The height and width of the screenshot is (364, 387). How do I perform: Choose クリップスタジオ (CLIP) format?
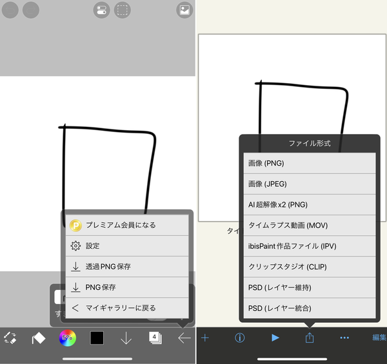coord(310,267)
